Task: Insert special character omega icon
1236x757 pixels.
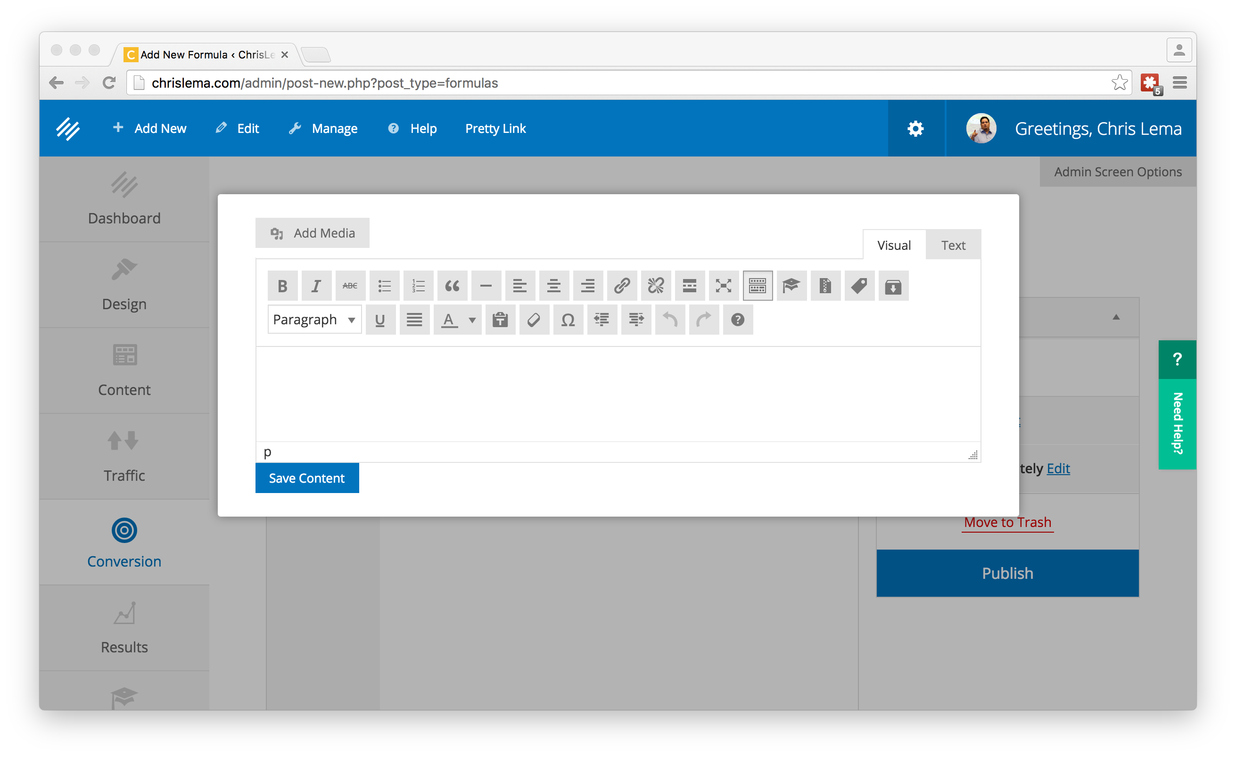Action: tap(568, 320)
